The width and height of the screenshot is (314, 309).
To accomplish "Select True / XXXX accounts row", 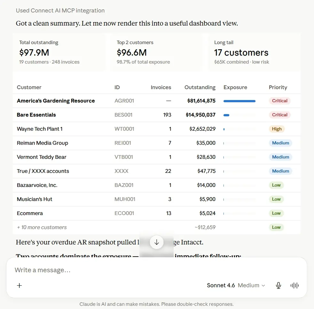I will pos(43,171).
